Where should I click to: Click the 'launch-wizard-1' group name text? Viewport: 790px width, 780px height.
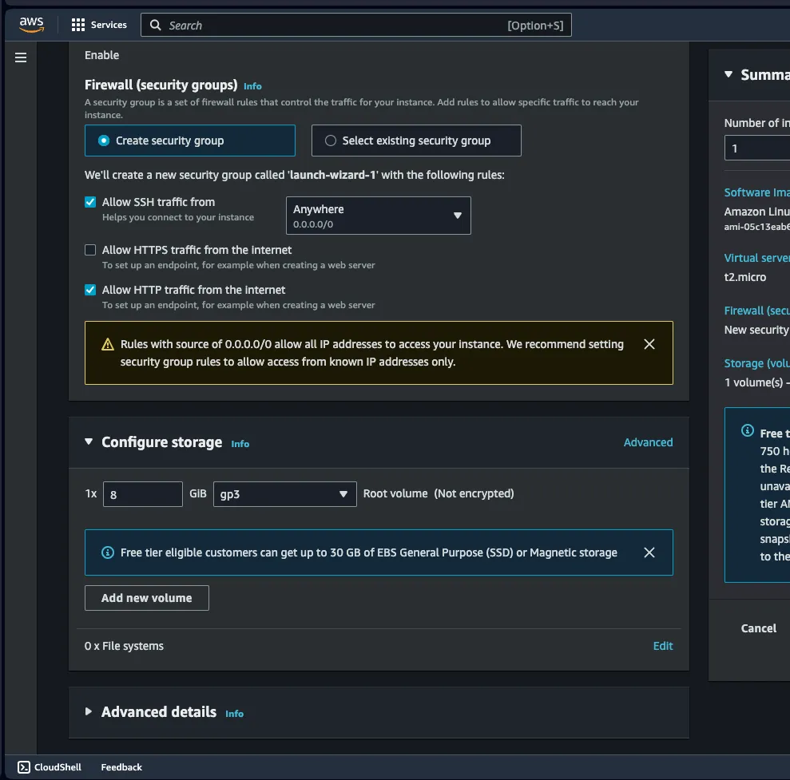coord(332,175)
